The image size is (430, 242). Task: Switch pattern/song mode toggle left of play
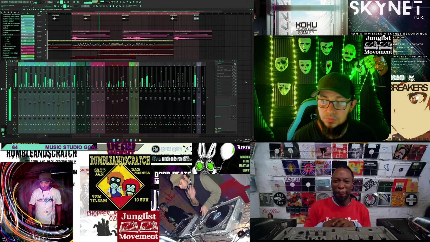36,2
